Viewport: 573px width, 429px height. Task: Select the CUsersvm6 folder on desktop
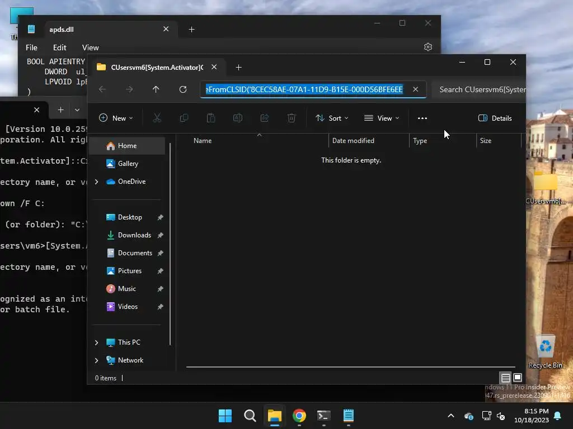click(x=545, y=188)
